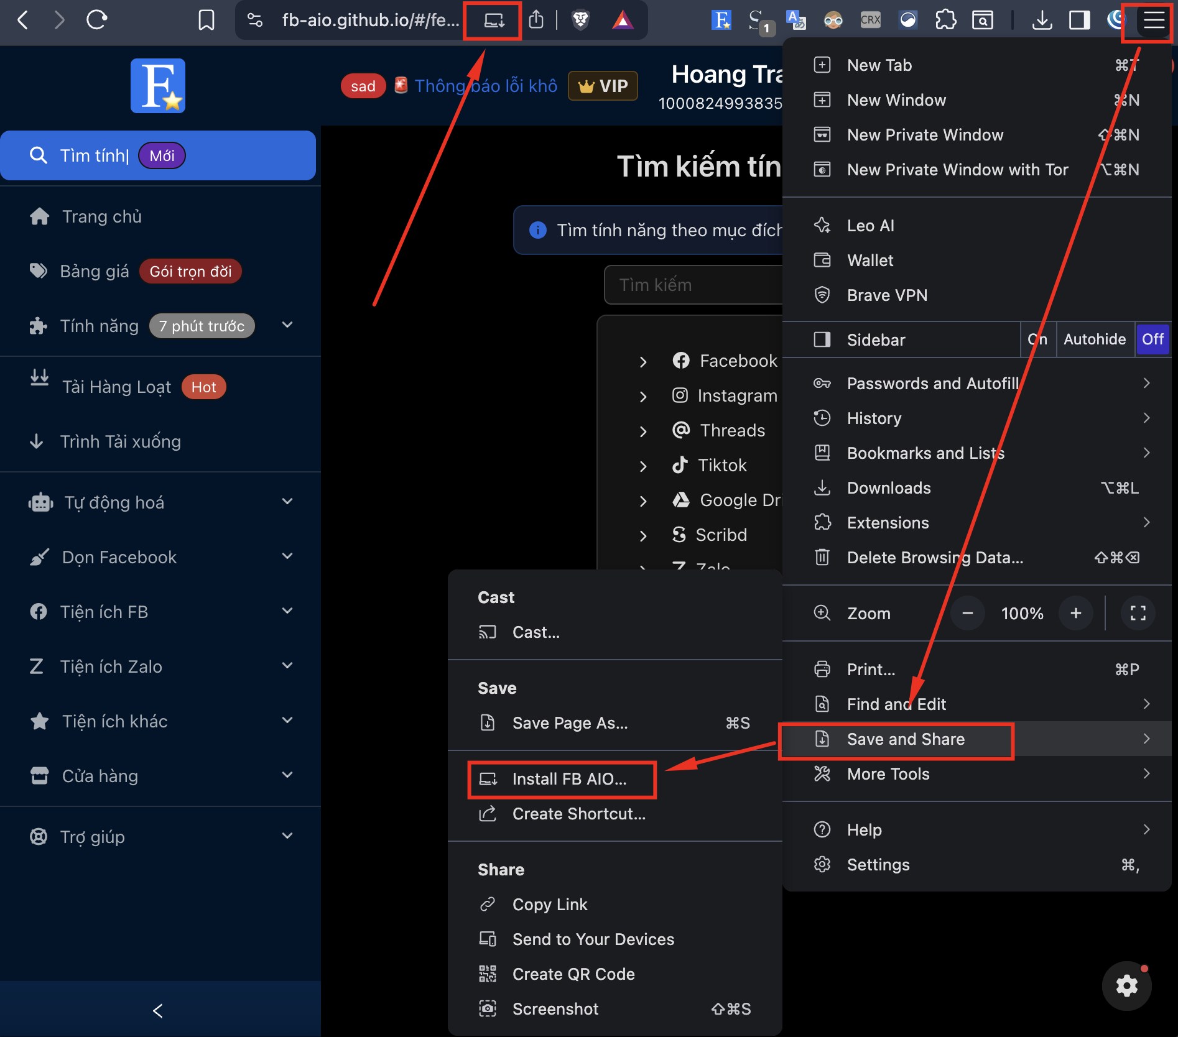Open the downloads icon in toolbar
Screen dimensions: 1178x1037
click(x=1042, y=21)
